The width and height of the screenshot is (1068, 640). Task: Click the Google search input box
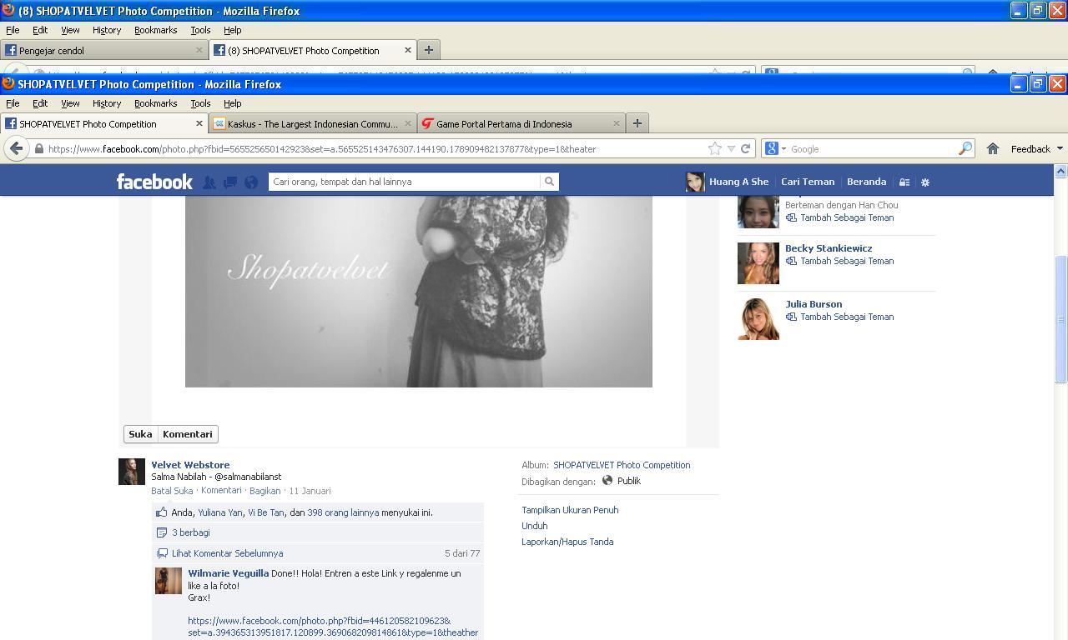coord(872,149)
